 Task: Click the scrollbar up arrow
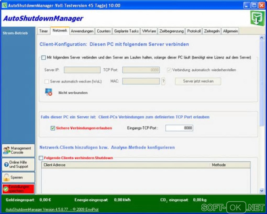pyautogui.click(x=262, y=38)
